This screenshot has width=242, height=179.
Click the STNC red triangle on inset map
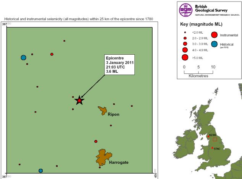(212, 148)
